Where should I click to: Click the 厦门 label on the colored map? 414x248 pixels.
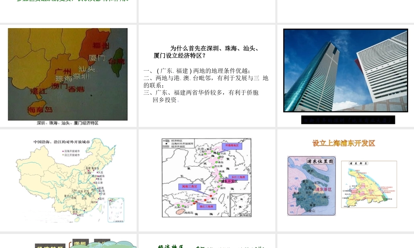[96, 58]
